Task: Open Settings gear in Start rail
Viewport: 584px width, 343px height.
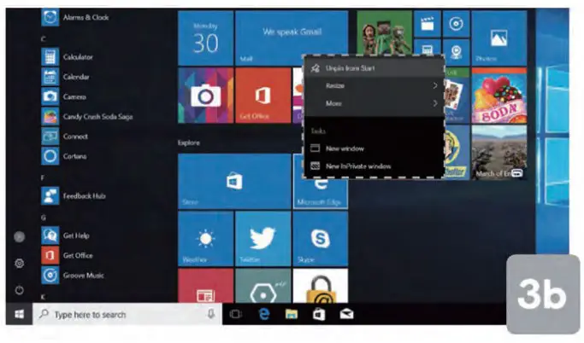Action: (20, 264)
